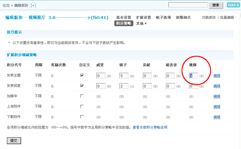This screenshot has height=149, width=241.
Task: Click the 奖励次数 column header
Action: (58, 65)
